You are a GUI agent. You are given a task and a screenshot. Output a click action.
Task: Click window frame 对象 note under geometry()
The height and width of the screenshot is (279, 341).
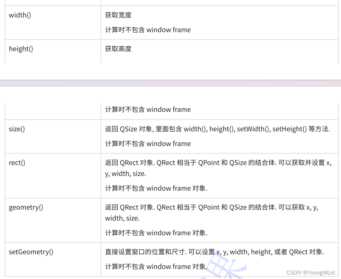(156, 233)
